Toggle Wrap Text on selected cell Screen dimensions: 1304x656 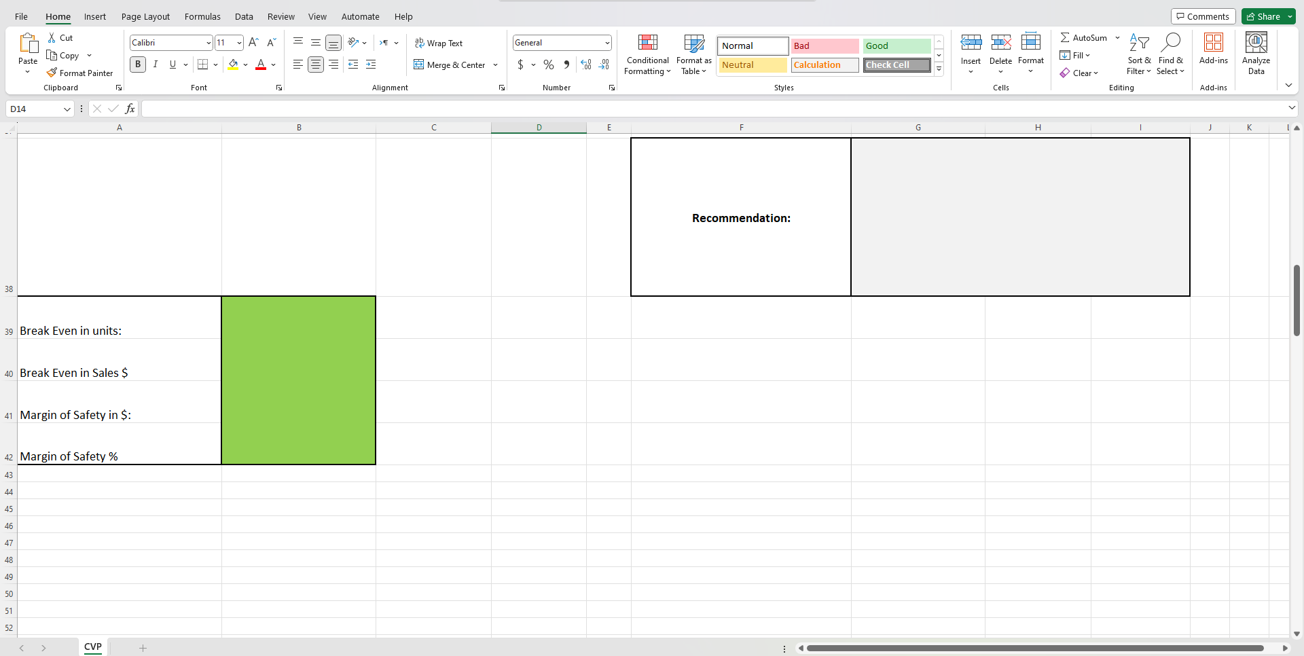coord(439,43)
